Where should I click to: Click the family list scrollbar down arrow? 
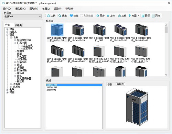click(x=166, y=75)
